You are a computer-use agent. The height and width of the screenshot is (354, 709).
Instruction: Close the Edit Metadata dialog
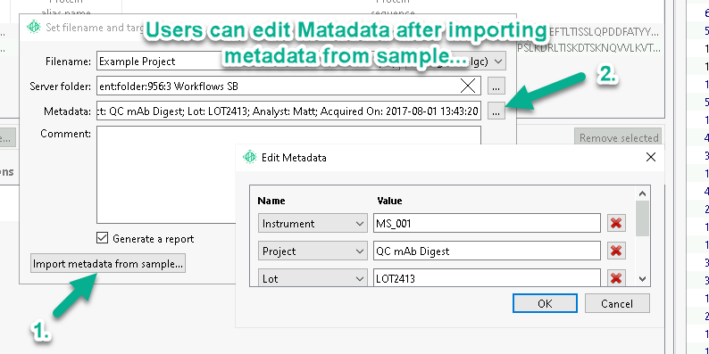click(x=651, y=157)
